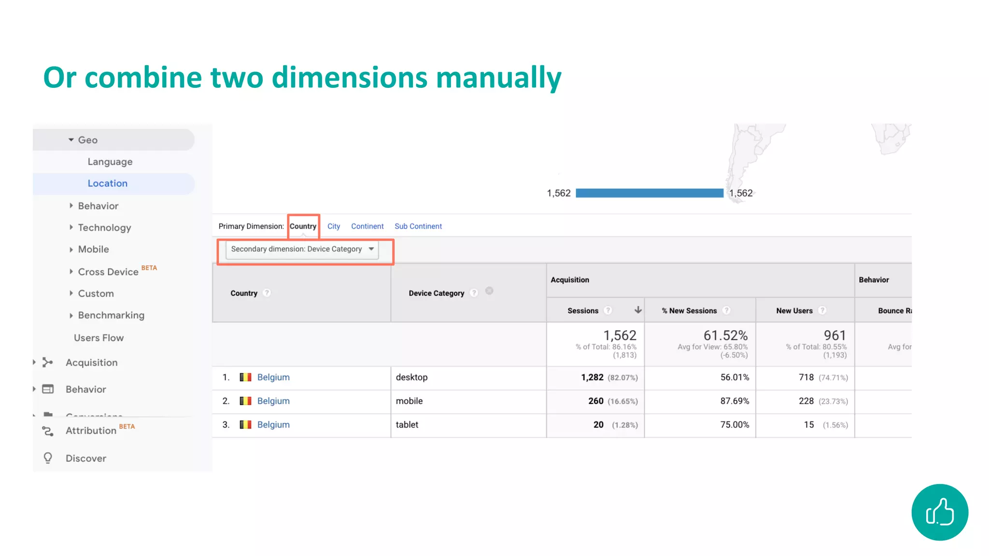
Task: Open the Language report in sidebar
Action: point(110,162)
